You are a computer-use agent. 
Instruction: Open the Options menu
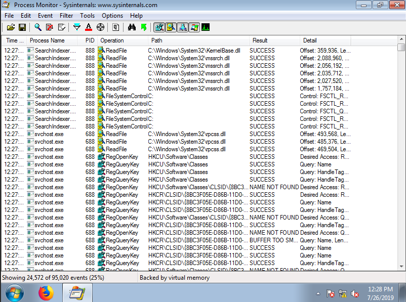pos(112,16)
